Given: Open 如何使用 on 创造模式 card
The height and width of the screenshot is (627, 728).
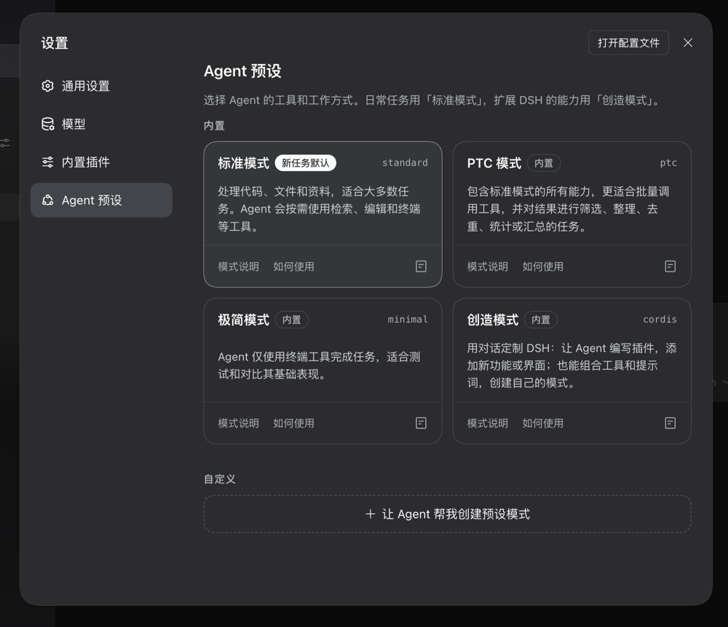Looking at the screenshot, I should (543, 423).
